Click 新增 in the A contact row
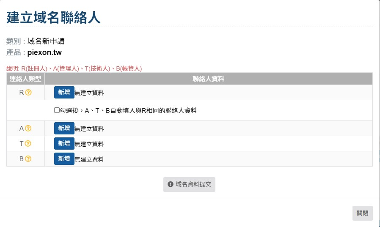The height and width of the screenshot is (227, 380). (64, 128)
